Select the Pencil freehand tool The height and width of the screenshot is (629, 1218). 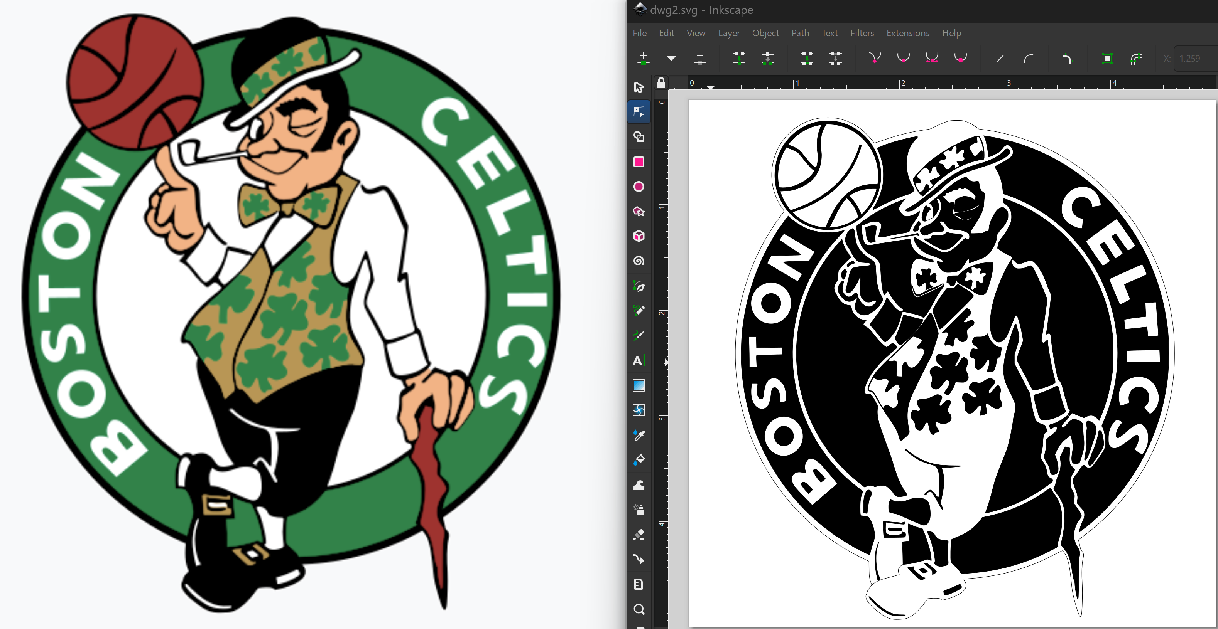pyautogui.click(x=639, y=310)
